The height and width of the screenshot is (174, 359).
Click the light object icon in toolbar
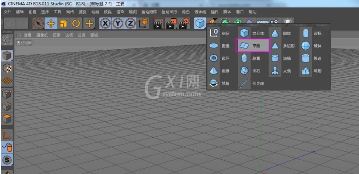point(288,21)
